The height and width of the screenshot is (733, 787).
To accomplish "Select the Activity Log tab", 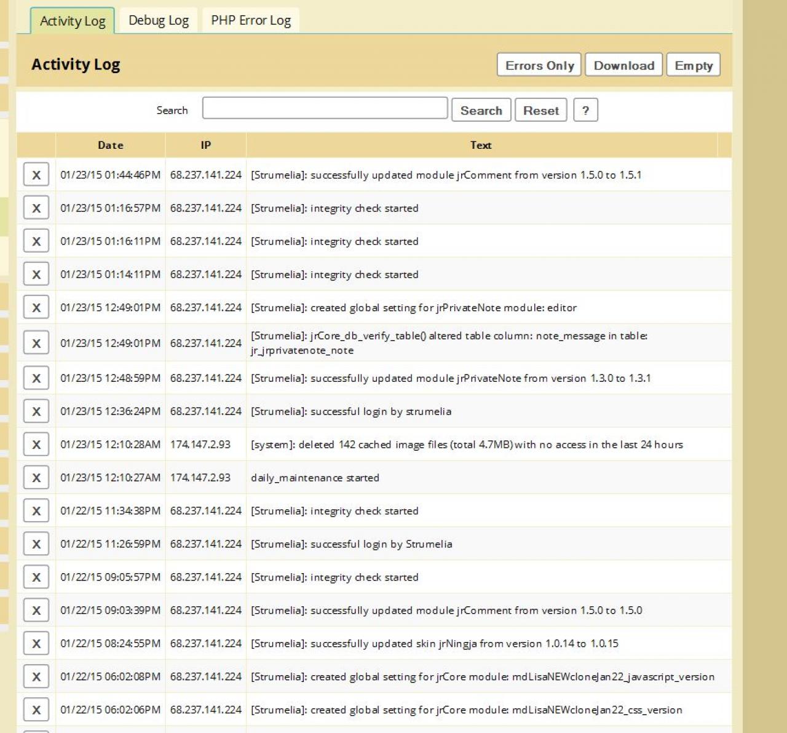I will tap(73, 21).
